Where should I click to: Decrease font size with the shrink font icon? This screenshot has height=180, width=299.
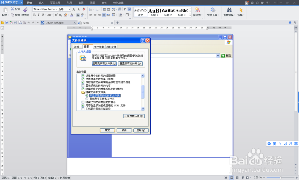[x=79, y=9]
